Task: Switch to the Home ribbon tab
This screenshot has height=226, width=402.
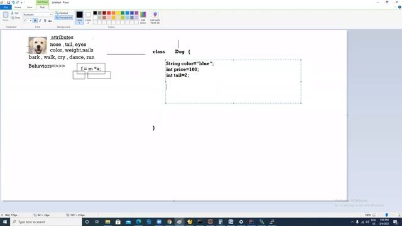Action: pos(18,7)
